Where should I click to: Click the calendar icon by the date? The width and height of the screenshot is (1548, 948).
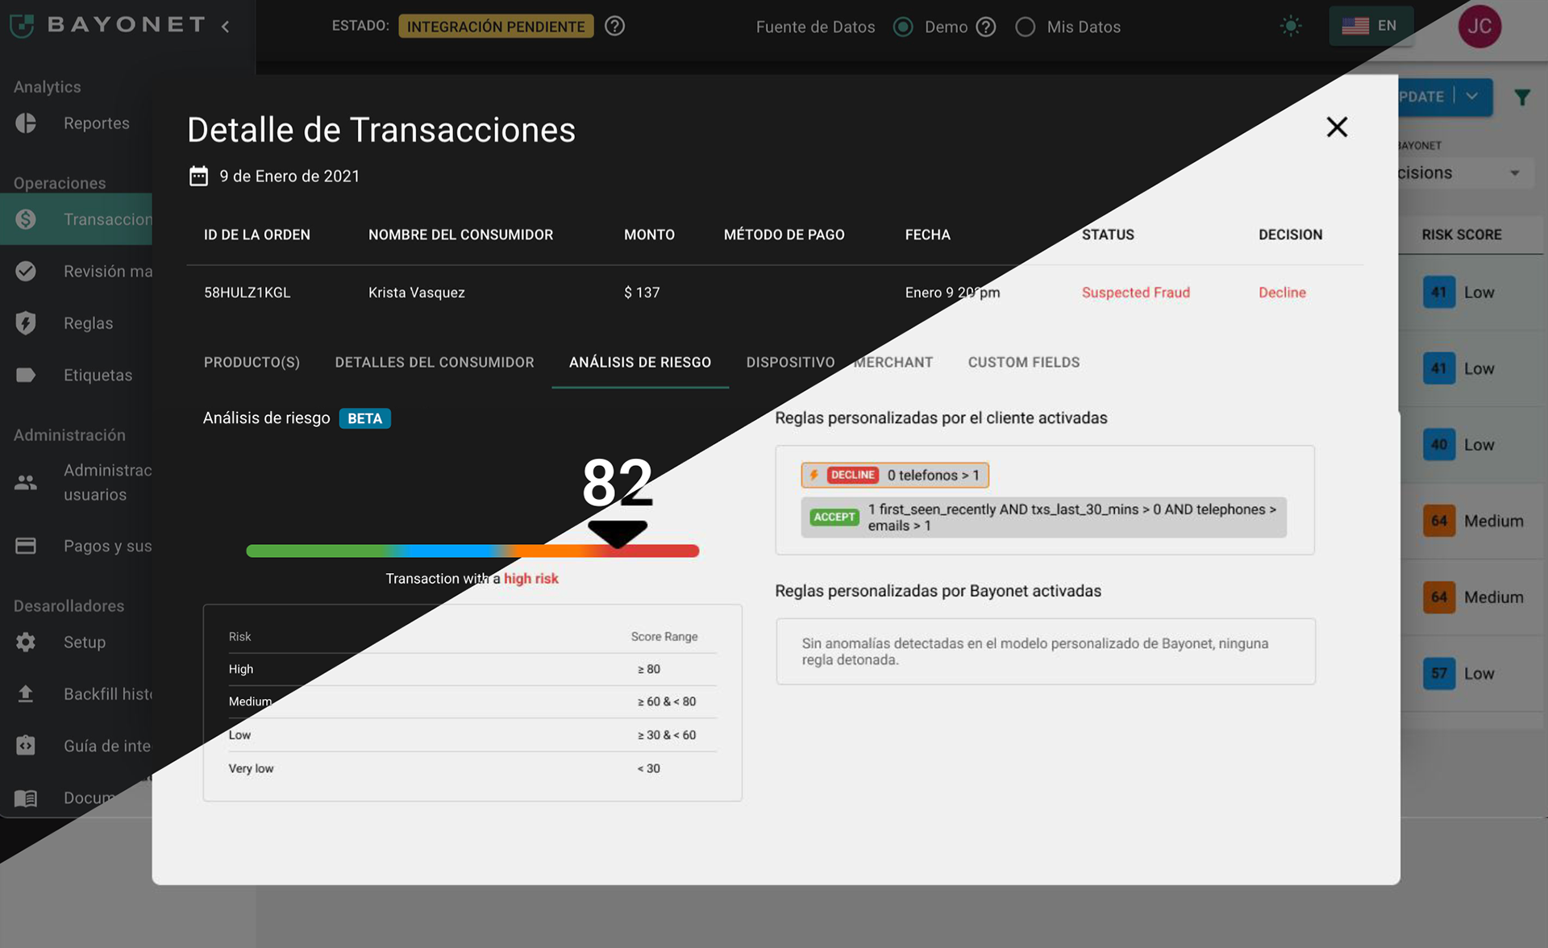coord(198,176)
